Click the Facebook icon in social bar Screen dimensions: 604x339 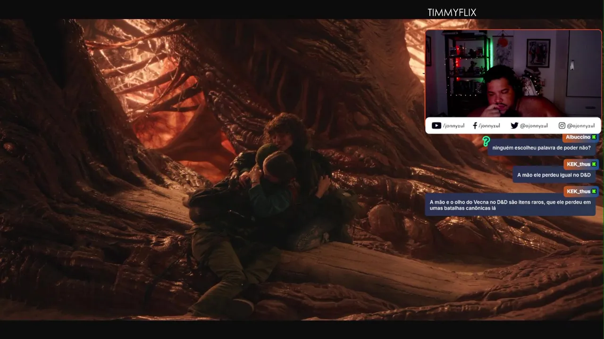coord(475,126)
